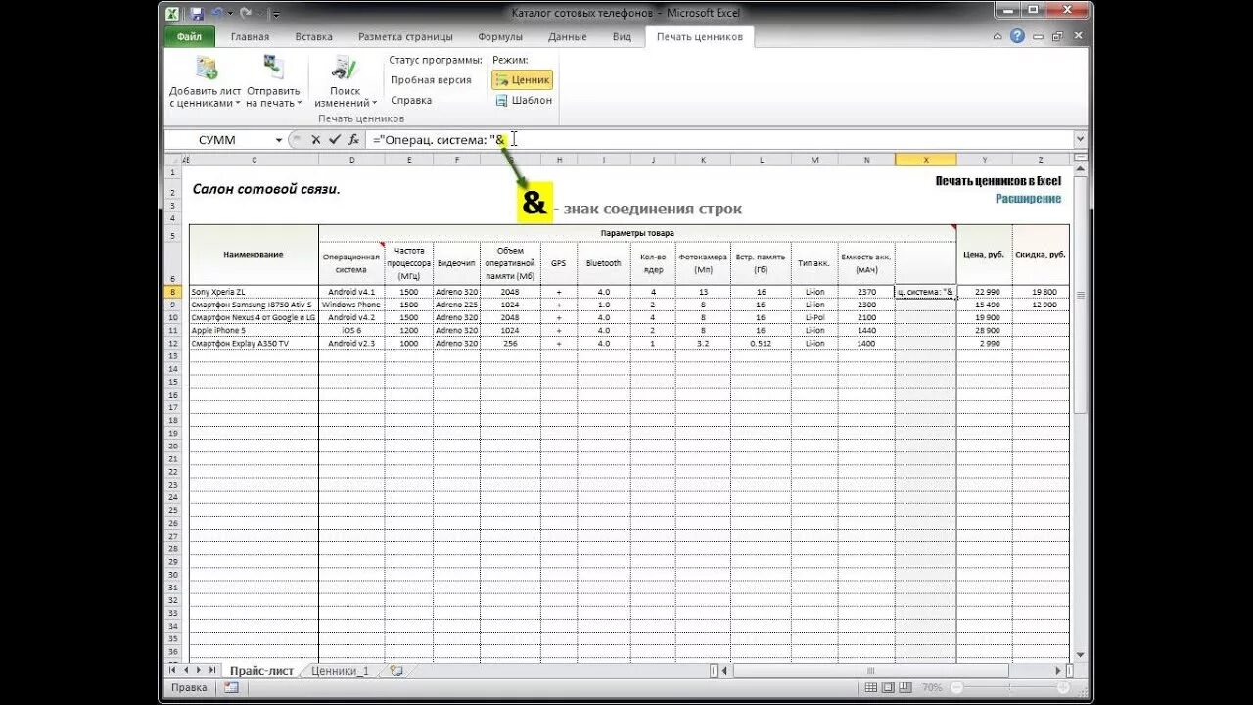This screenshot has width=1253, height=705.
Task: Cancel formula entry with X icon
Action: 316,140
